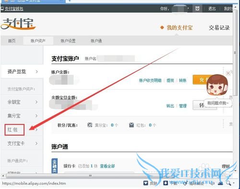This screenshot has height=189, width=240.
Task: Click the 集分宝 count 0 value
Action: tap(112, 125)
